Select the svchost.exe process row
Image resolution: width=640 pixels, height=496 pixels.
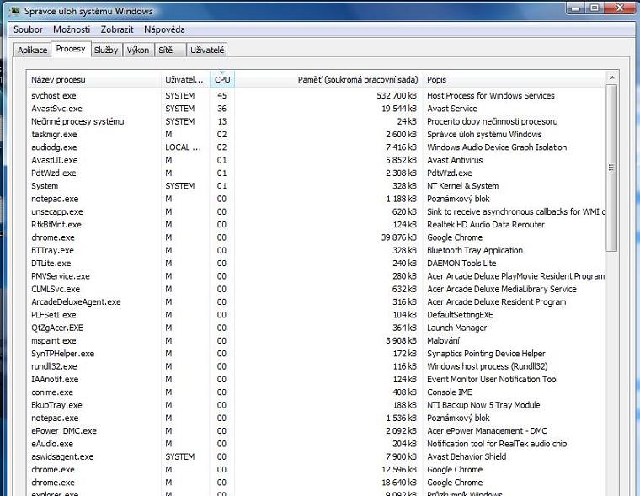(317, 95)
